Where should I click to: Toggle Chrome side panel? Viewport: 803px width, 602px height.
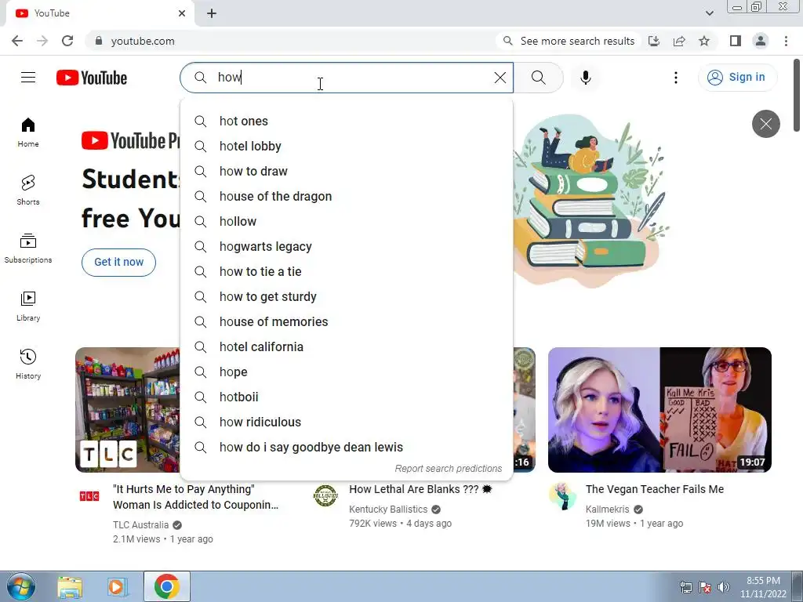click(x=736, y=41)
